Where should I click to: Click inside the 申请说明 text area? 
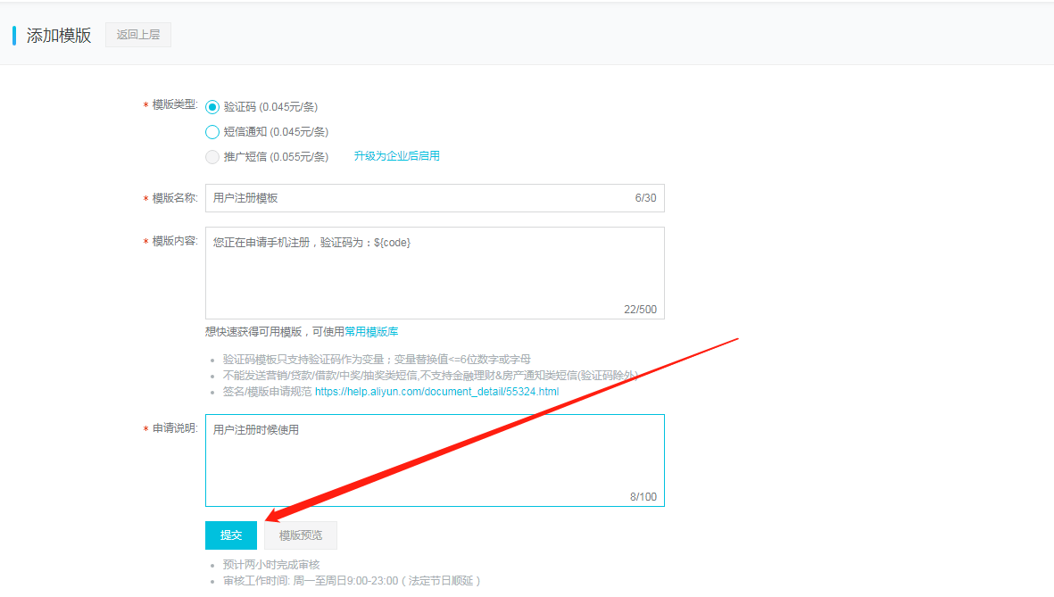coord(435,460)
